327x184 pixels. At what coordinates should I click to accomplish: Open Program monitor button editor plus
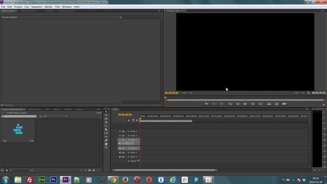pyautogui.click(x=323, y=104)
